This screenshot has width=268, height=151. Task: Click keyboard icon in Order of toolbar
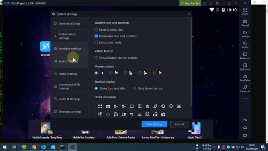[108, 106]
